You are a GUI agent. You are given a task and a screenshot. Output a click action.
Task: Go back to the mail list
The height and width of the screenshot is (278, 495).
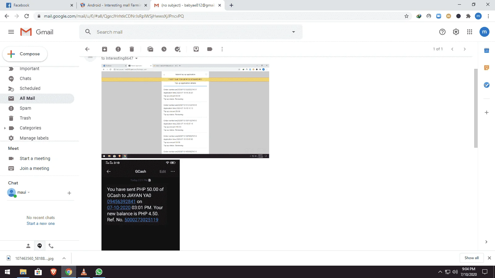click(87, 49)
